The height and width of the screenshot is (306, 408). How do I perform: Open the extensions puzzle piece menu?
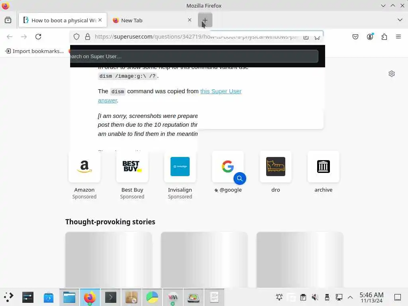tap(384, 37)
